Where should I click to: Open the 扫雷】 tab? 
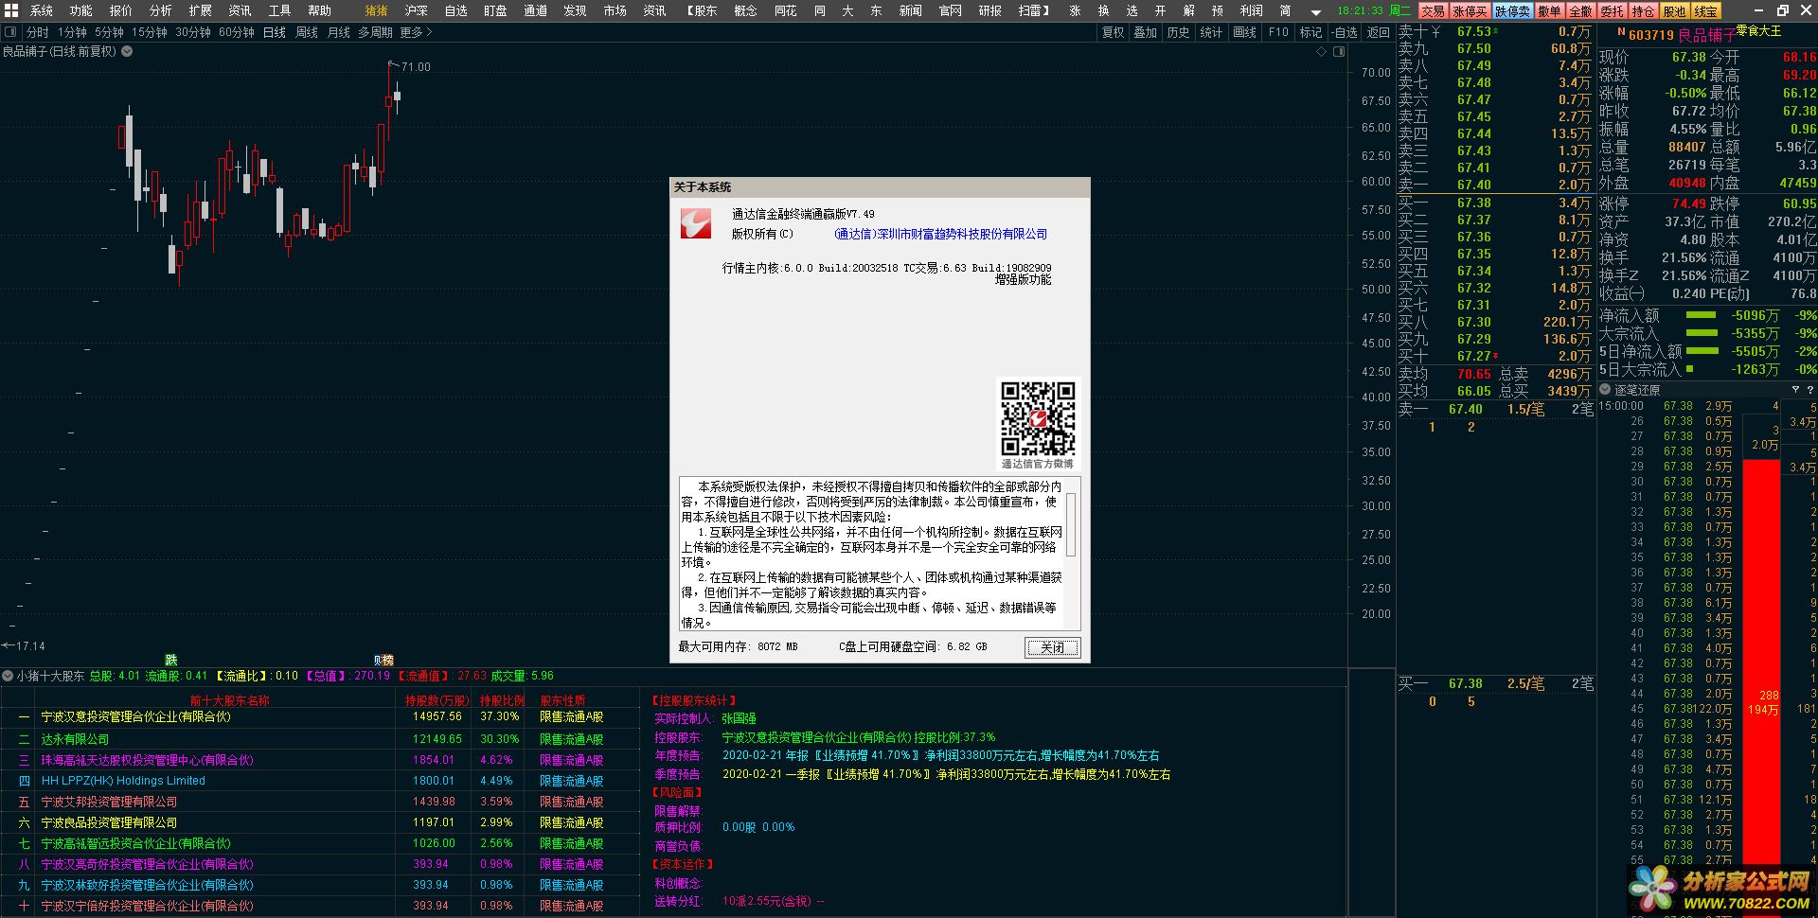(1034, 10)
